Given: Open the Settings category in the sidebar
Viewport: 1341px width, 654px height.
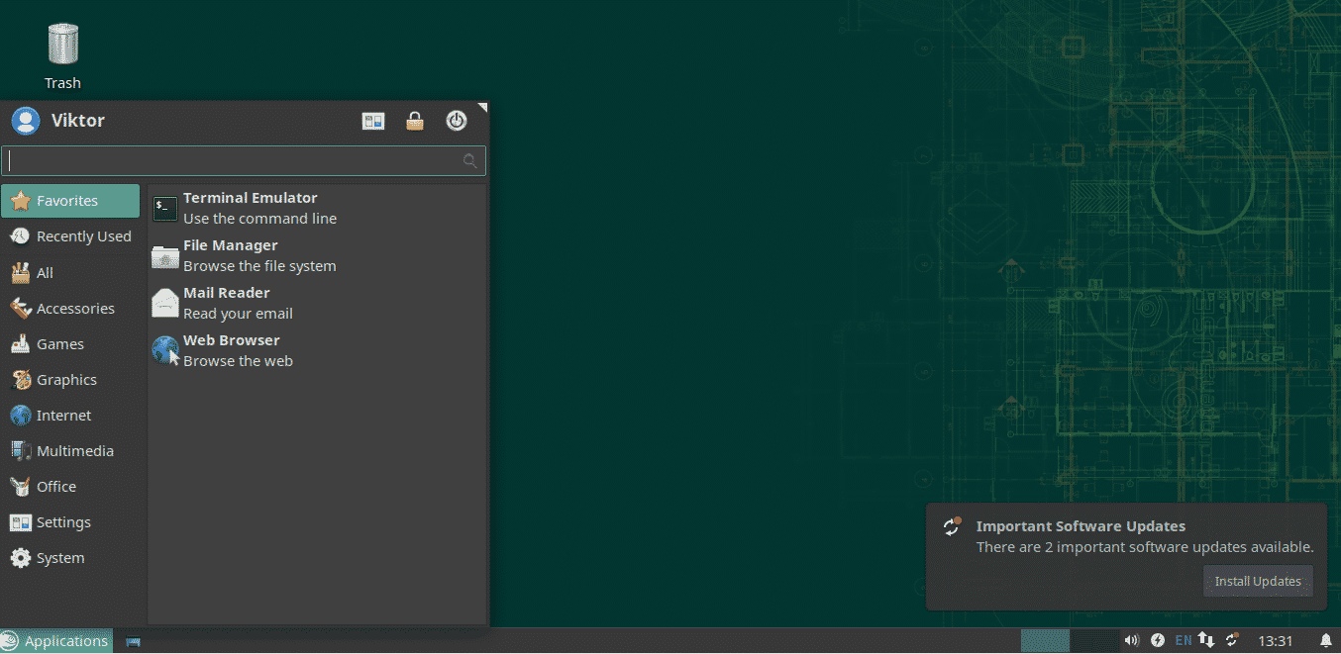Looking at the screenshot, I should (x=70, y=521).
